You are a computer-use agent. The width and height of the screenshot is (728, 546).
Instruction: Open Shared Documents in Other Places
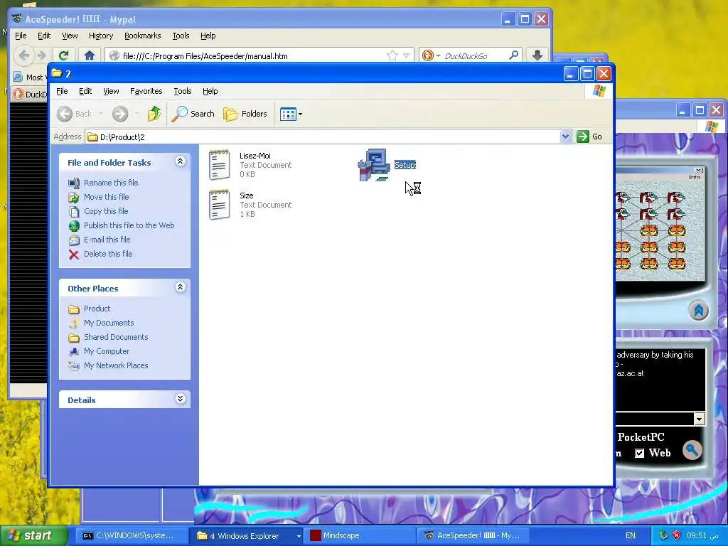pos(116,337)
